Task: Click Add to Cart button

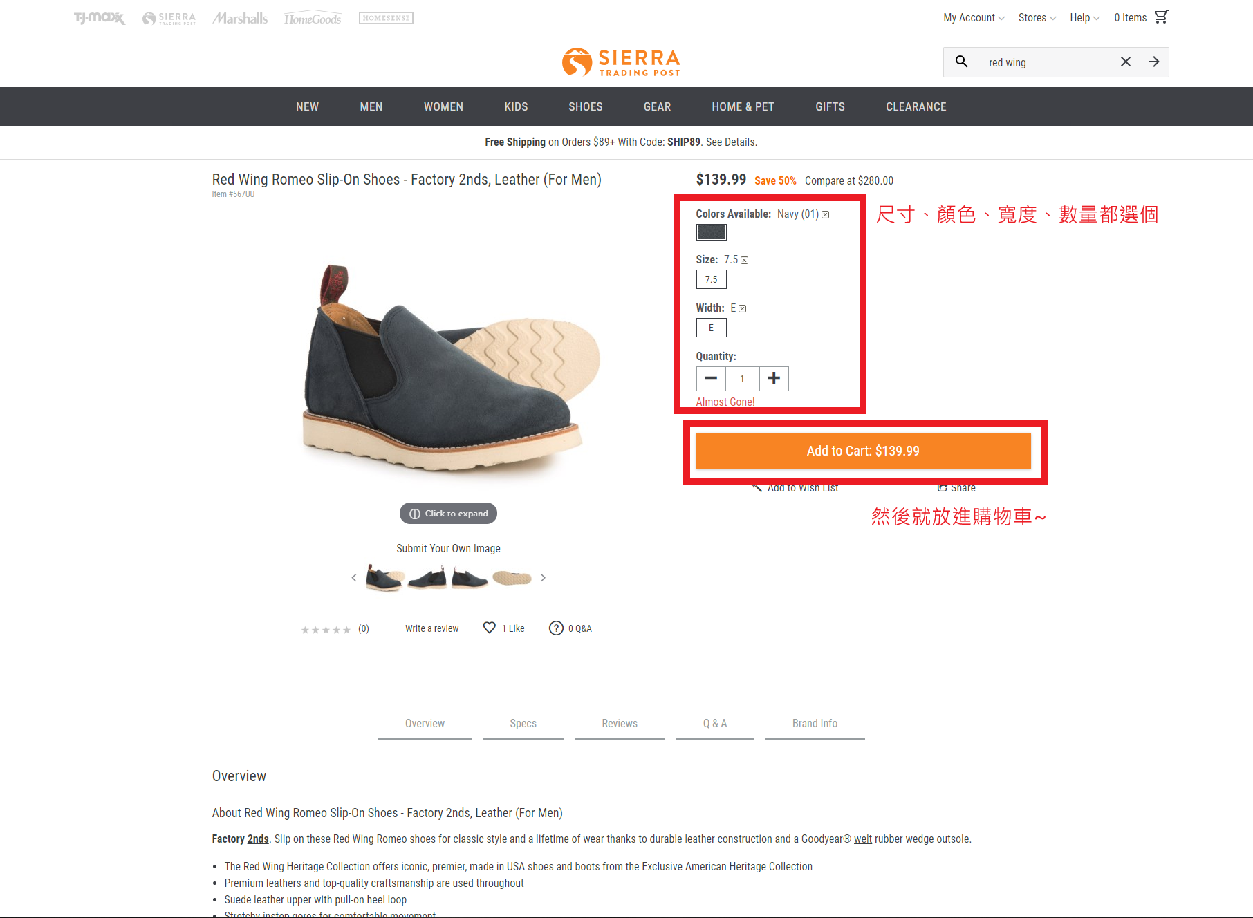Action: [x=863, y=451]
